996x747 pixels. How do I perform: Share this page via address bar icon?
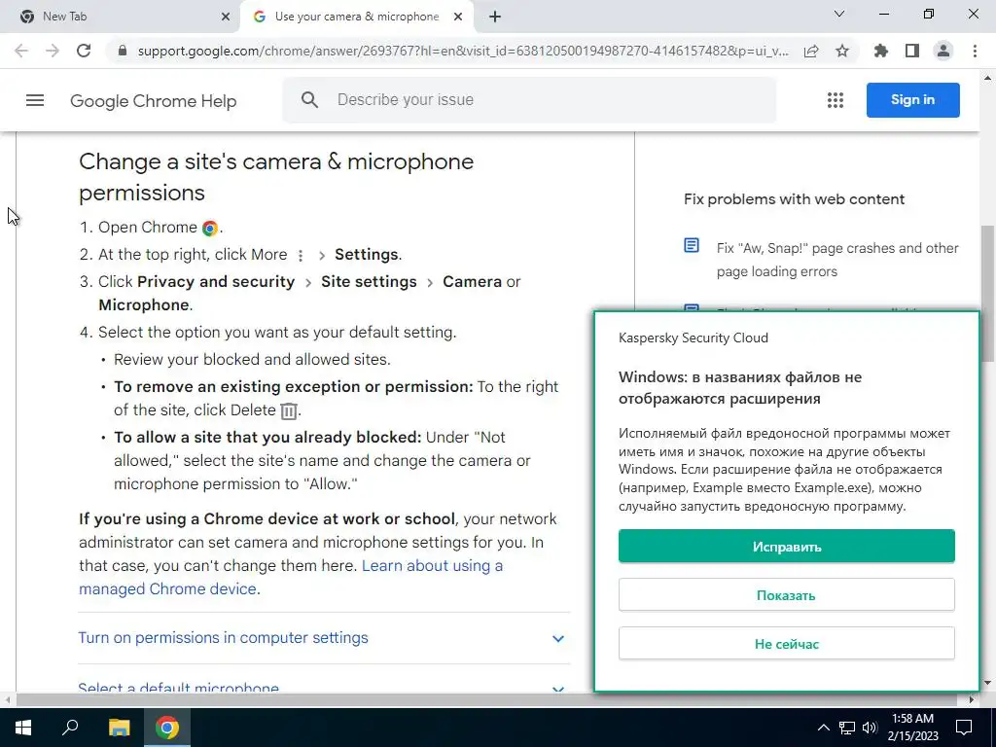point(811,51)
